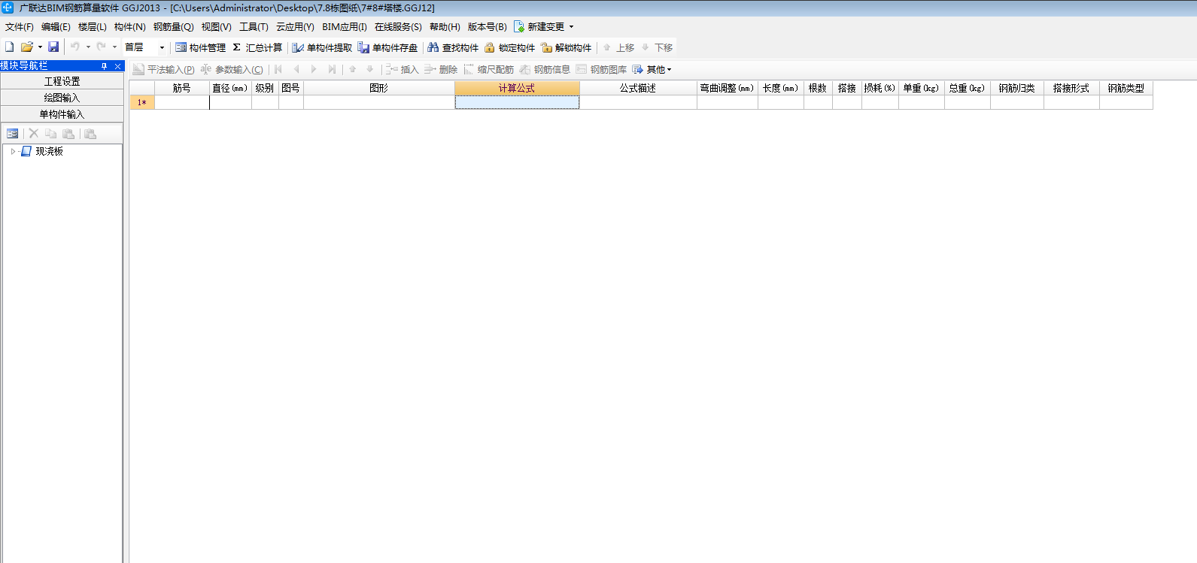Click 钢筋图库 toolbar button
The width and height of the screenshot is (1197, 563).
tap(601, 69)
